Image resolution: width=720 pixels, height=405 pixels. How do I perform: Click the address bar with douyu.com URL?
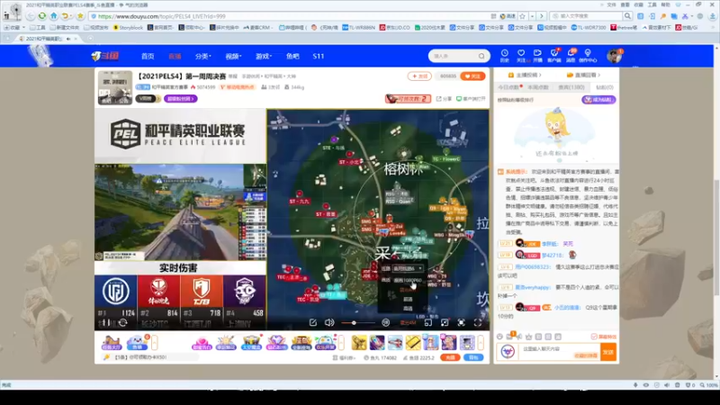click(289, 16)
